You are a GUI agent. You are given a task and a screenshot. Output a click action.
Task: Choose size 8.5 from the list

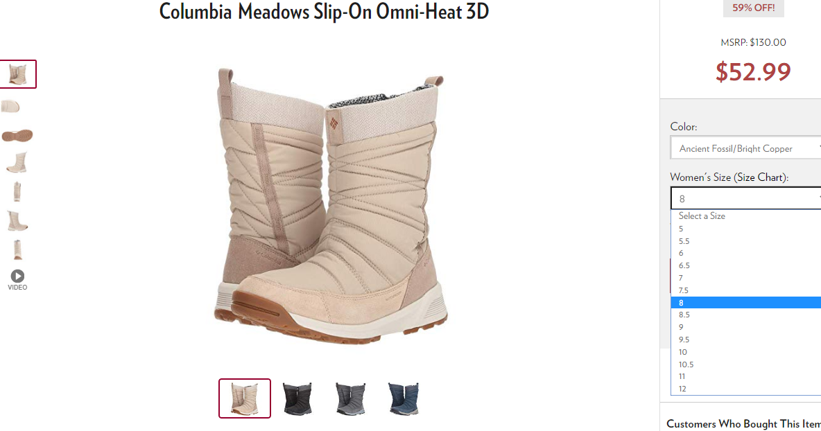pyautogui.click(x=745, y=315)
